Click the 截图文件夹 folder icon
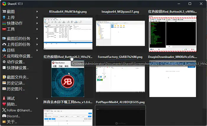This screenshot has height=126, width=207. click(x=4, y=77)
